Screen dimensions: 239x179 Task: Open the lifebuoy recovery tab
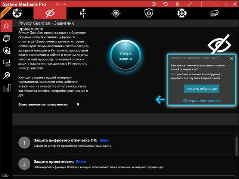[x=182, y=13]
